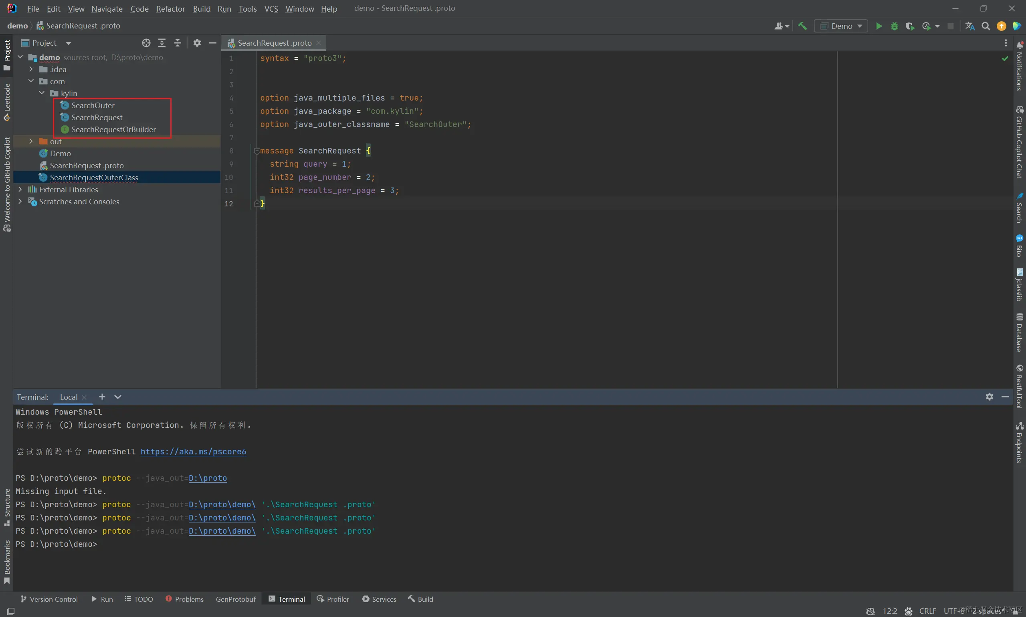The height and width of the screenshot is (617, 1026).
Task: Click Select Opened File target icon
Action: click(x=146, y=43)
